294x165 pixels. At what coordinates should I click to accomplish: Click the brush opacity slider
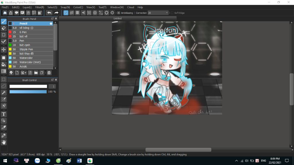point(28,92)
